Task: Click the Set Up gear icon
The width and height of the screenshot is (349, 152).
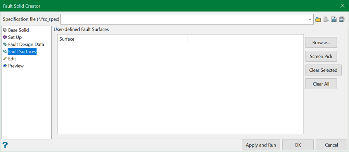Action: coord(5,37)
